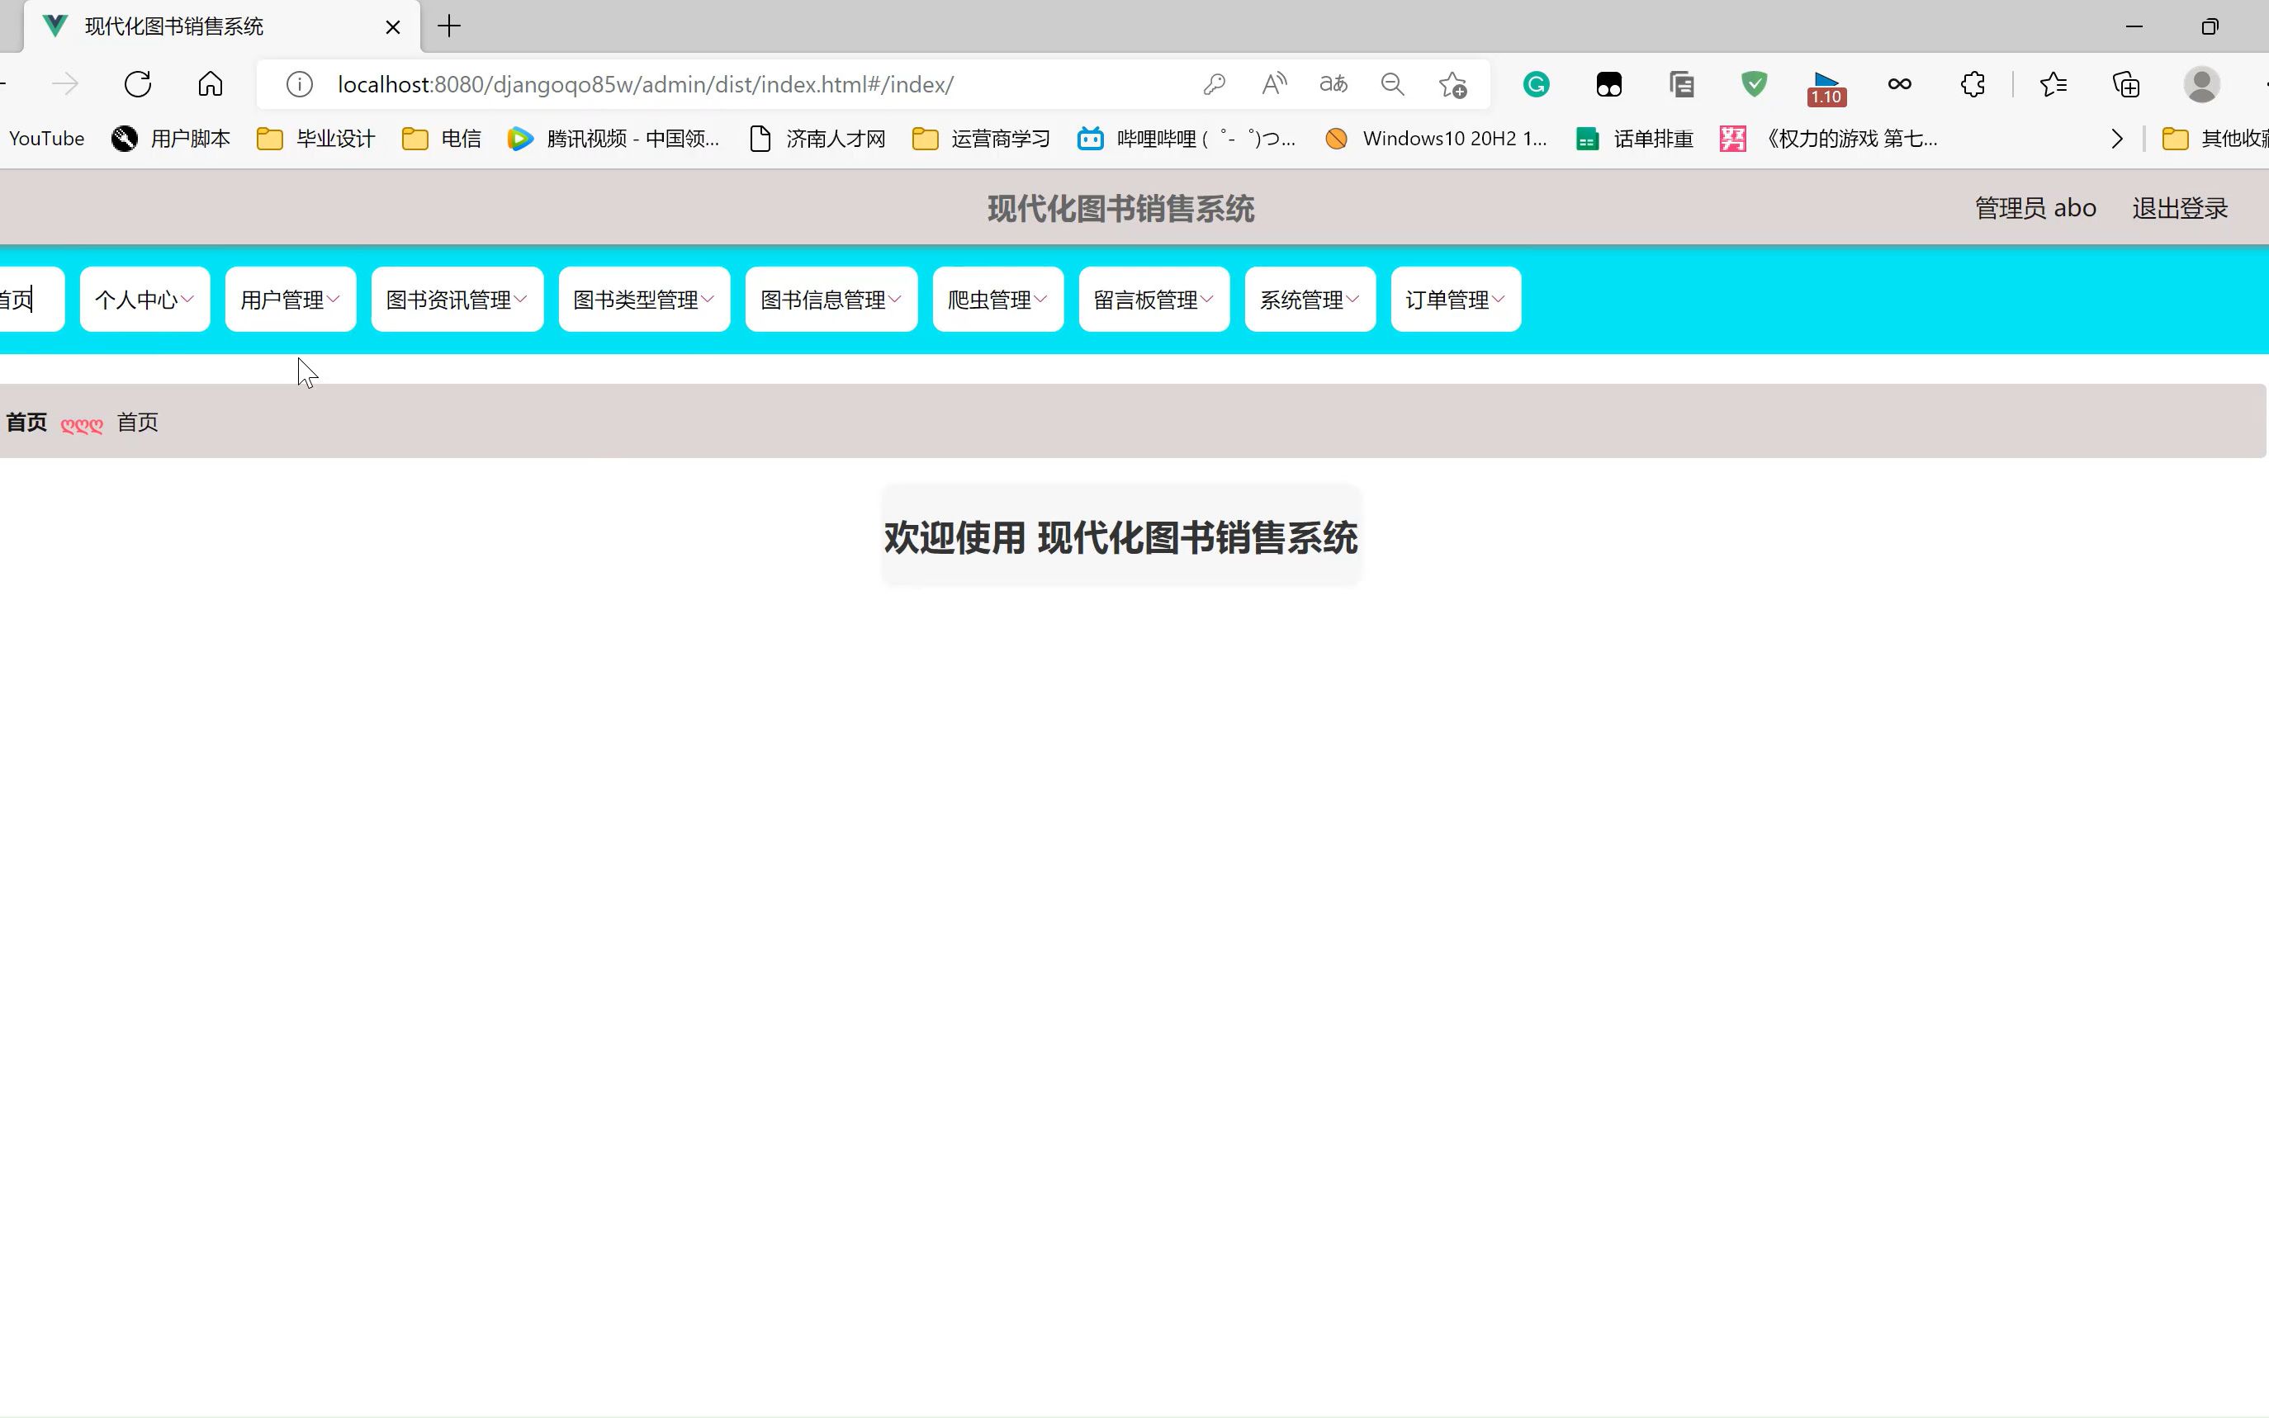
Task: Open the YouTube bookmark
Action: 46,139
